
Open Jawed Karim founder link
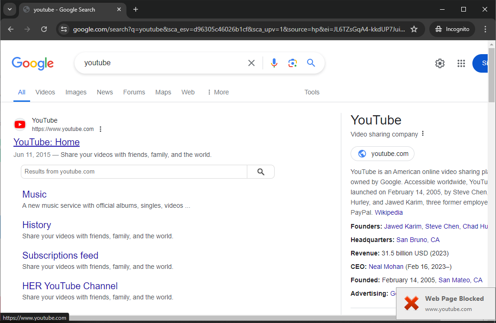403,226
